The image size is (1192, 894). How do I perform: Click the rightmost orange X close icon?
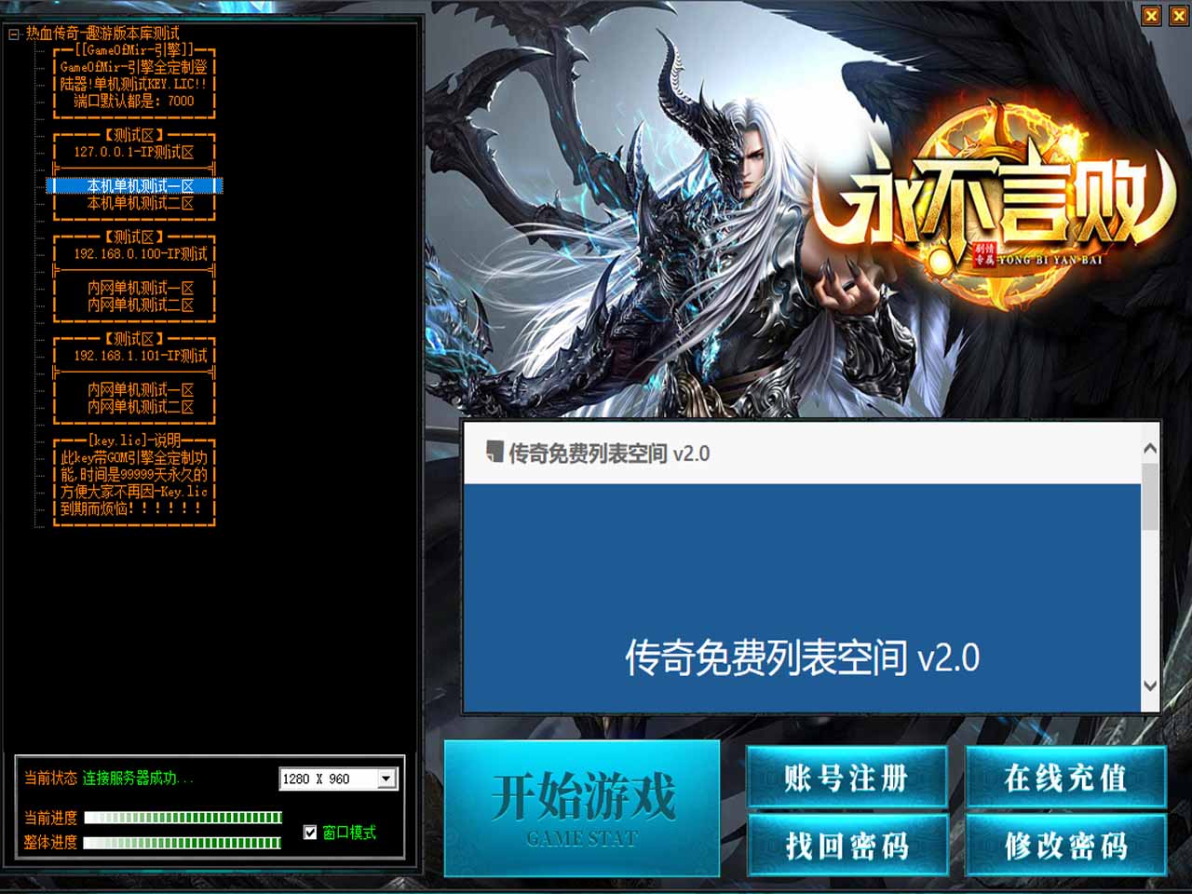(1178, 16)
